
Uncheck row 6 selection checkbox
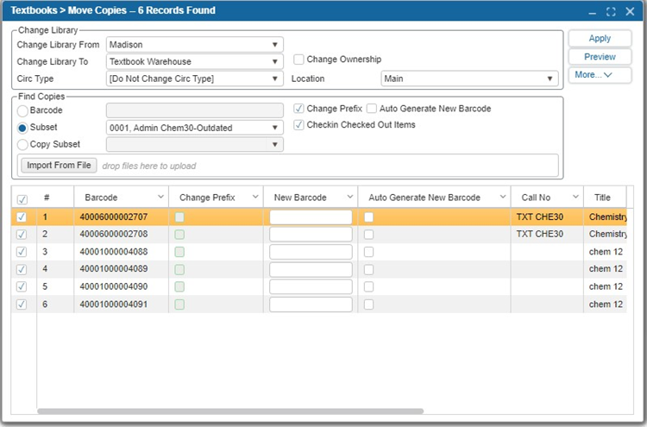[x=22, y=305]
